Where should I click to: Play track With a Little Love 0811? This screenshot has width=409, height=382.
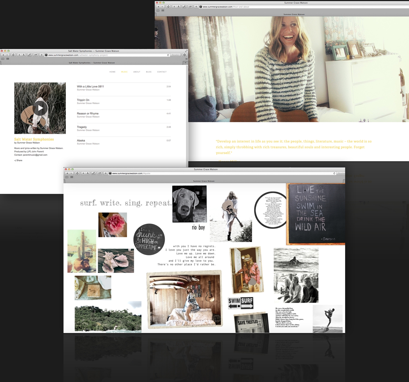click(124, 88)
